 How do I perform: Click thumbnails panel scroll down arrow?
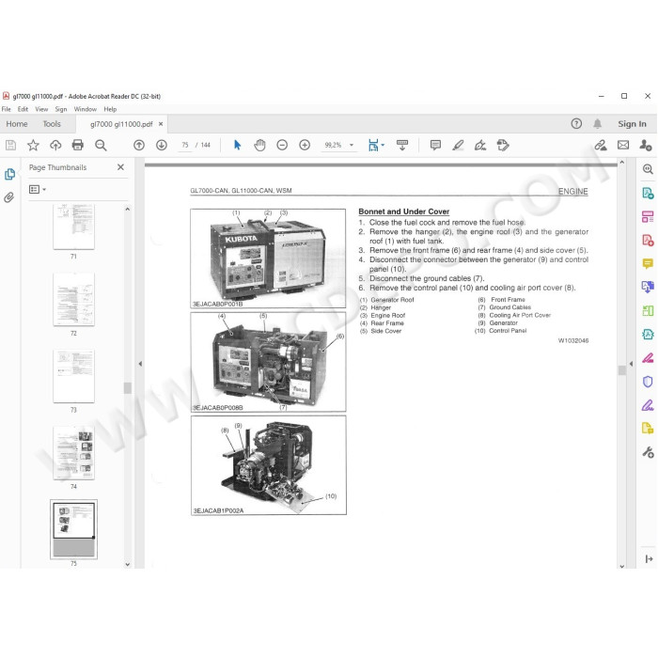tap(128, 564)
